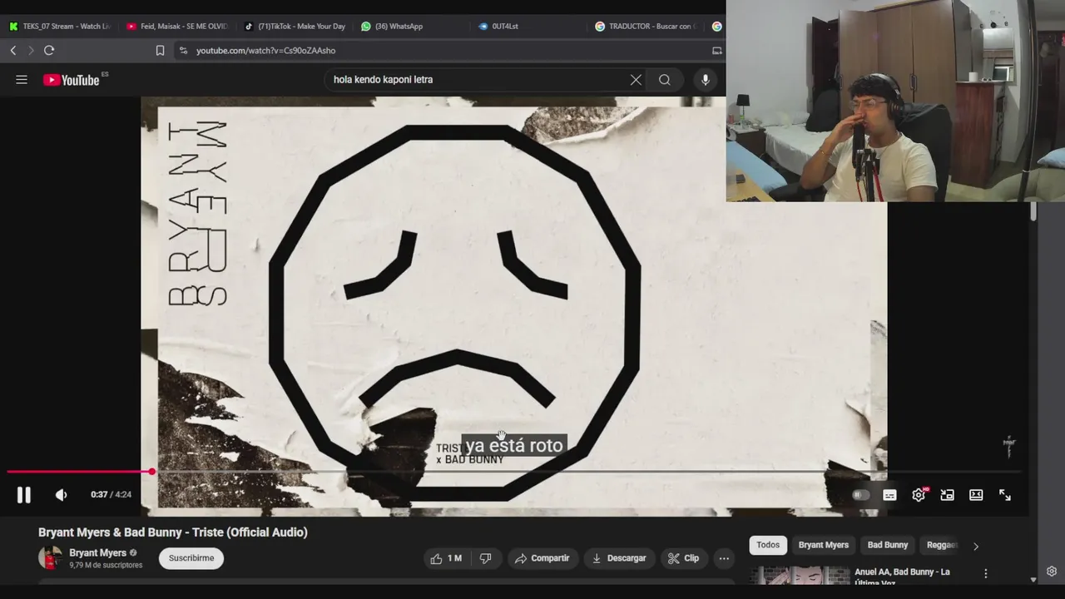1065x599 pixels.
Task: Go back in browser history
Action: (12, 51)
